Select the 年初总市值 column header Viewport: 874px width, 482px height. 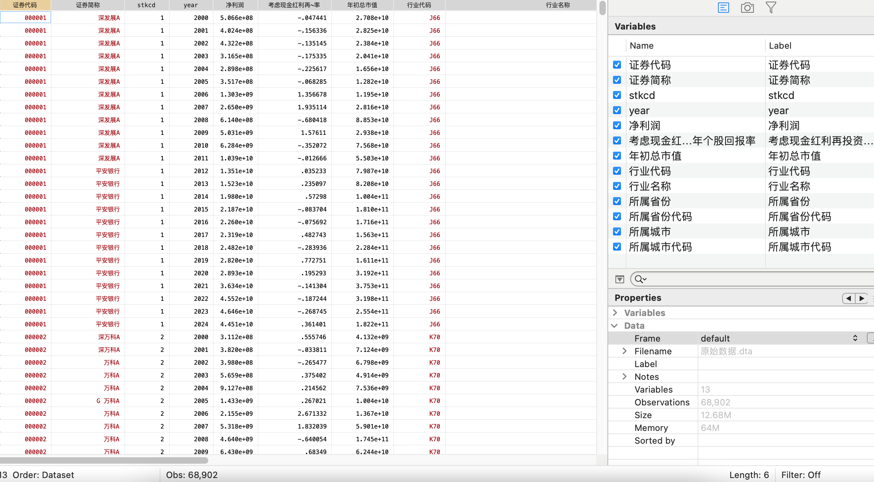362,5
